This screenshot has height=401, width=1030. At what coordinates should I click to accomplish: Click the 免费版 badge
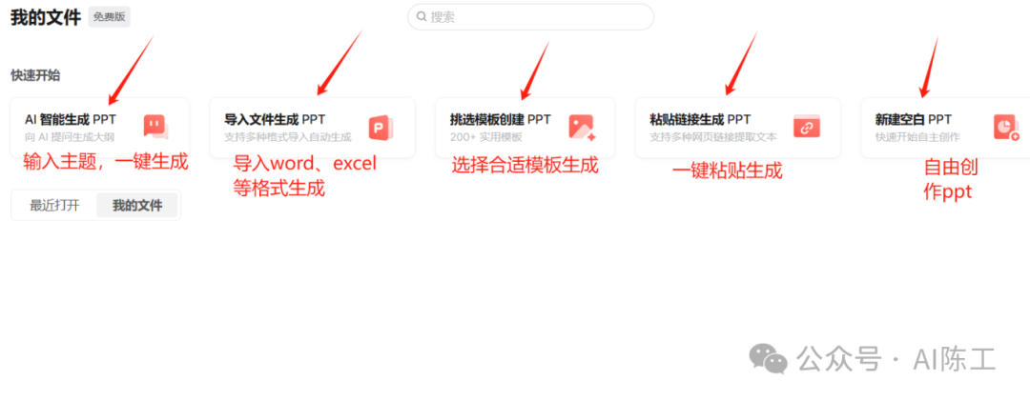[x=109, y=17]
